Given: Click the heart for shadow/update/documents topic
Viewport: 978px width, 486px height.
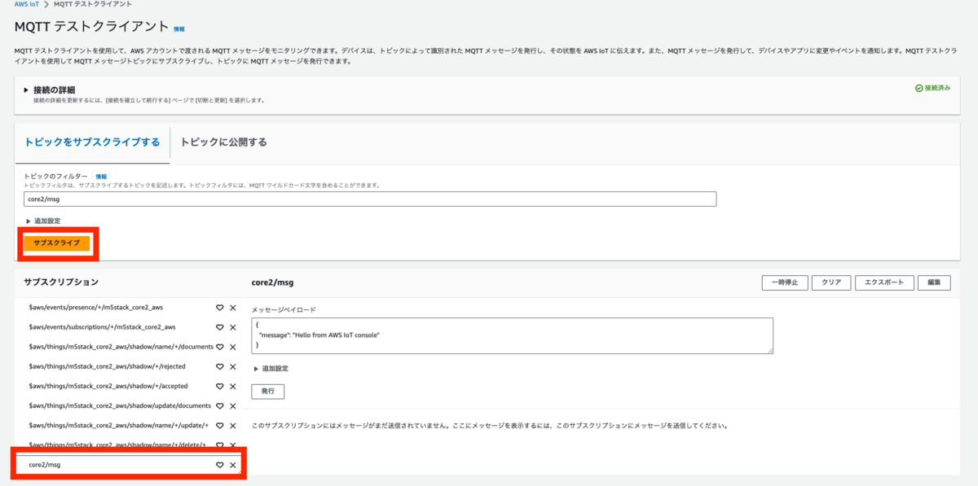Looking at the screenshot, I should click(x=219, y=405).
